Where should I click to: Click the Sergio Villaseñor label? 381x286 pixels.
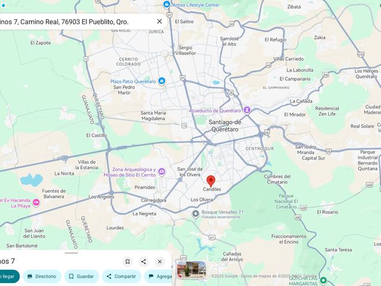click(185, 50)
